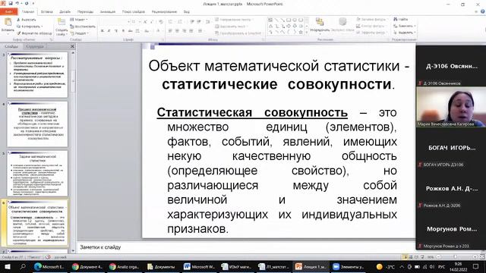
Task: Open bulleted list options
Action: point(171,22)
